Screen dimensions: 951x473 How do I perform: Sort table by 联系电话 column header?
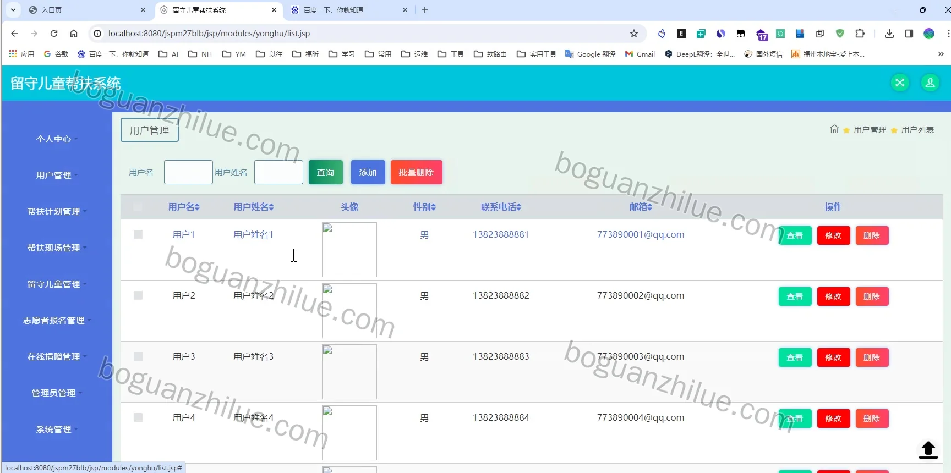pos(501,207)
